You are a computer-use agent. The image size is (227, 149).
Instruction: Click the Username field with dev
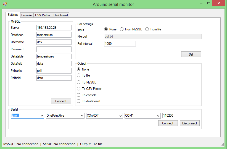[x=54, y=42]
